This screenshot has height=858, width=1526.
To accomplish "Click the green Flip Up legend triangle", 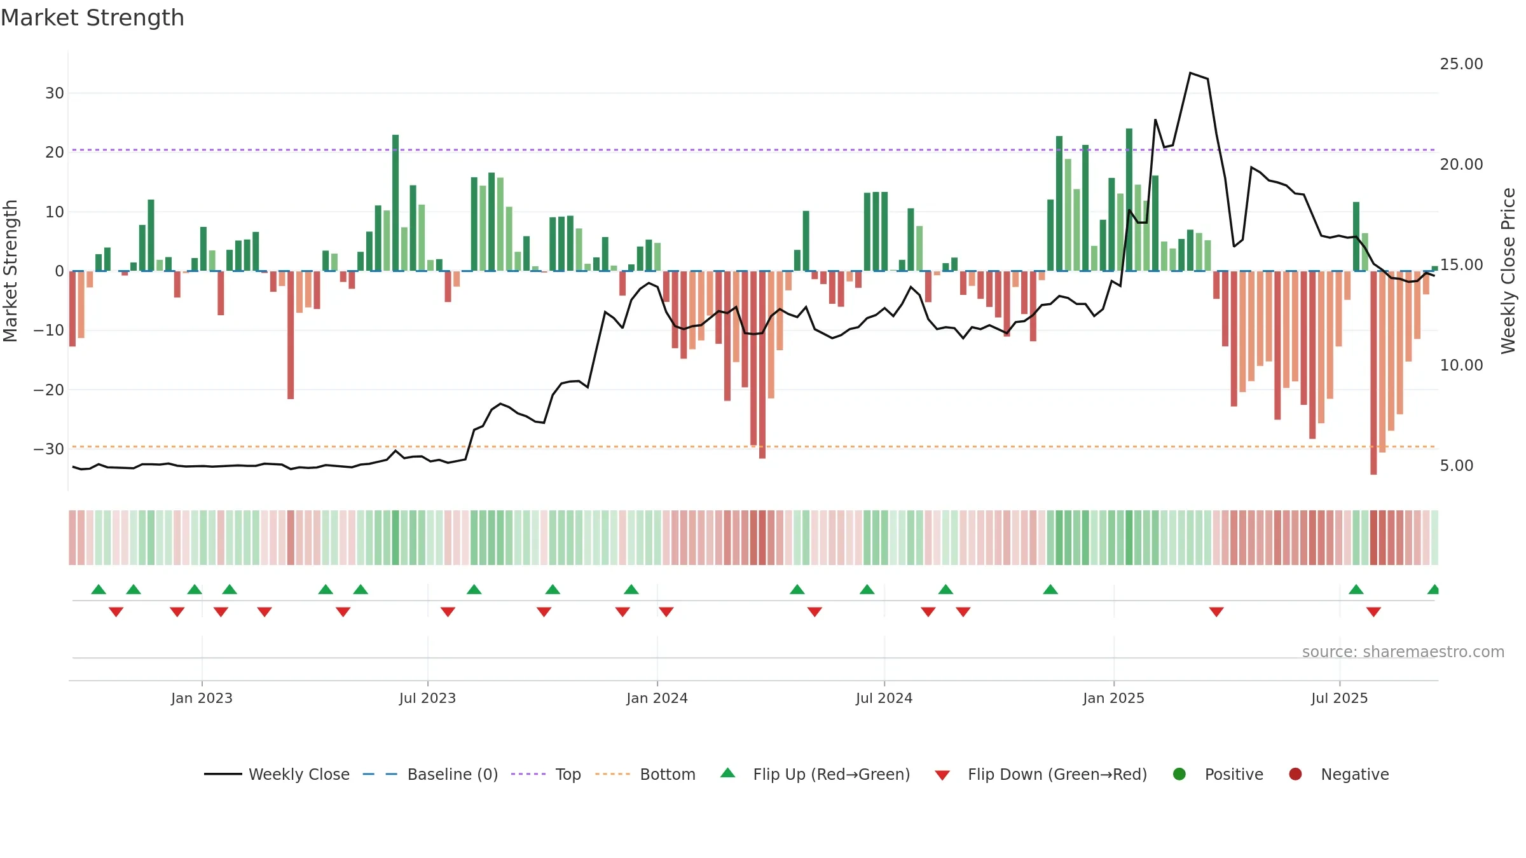I will click(728, 773).
